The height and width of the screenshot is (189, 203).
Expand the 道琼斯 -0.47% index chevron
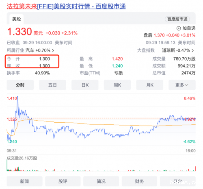[193, 50]
